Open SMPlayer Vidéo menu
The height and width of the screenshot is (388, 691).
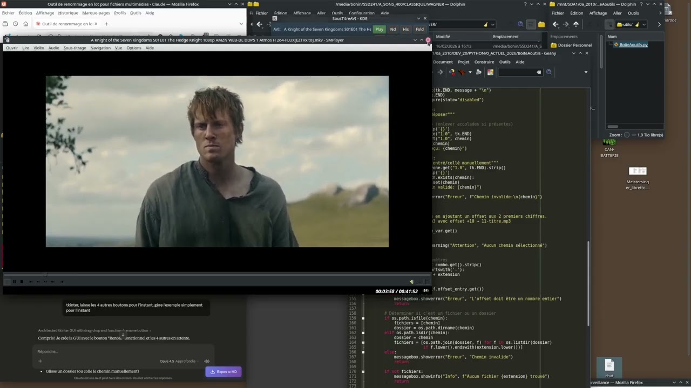point(39,48)
